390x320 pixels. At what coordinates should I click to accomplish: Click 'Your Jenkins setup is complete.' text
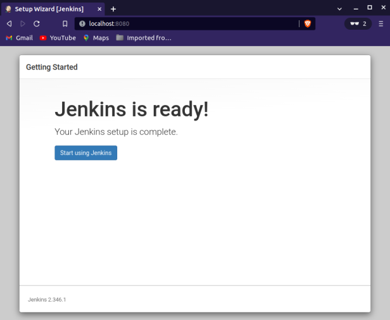116,132
